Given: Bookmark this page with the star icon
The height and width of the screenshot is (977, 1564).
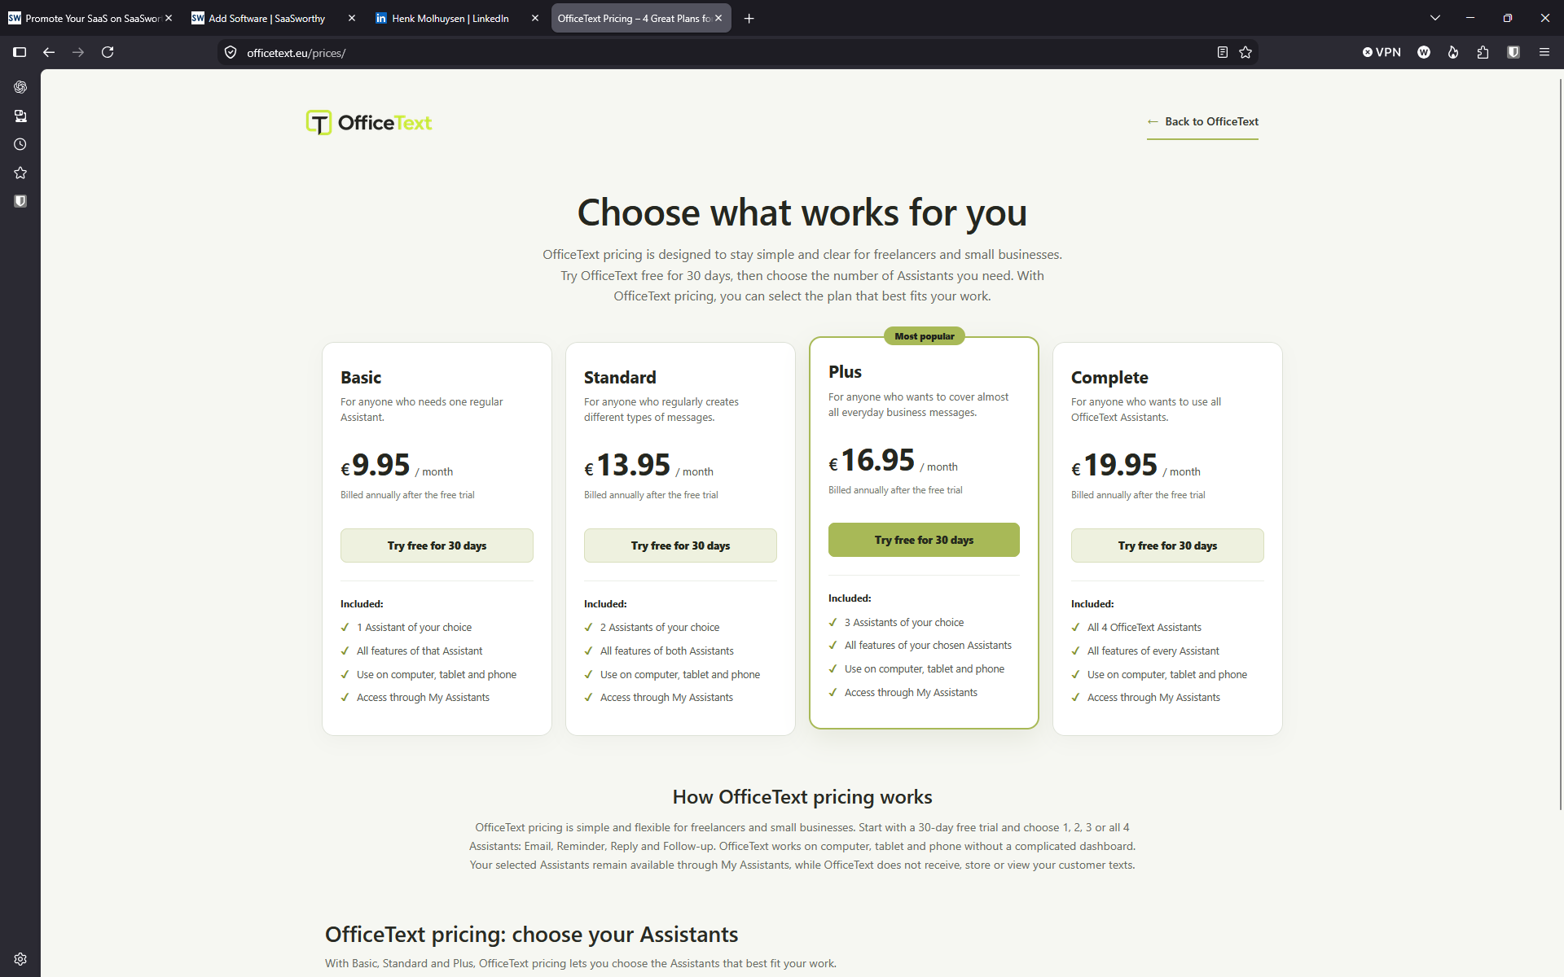Looking at the screenshot, I should pos(1245,52).
